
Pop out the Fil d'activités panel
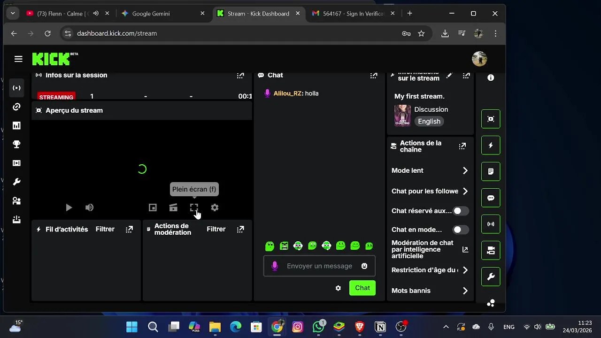(x=129, y=229)
